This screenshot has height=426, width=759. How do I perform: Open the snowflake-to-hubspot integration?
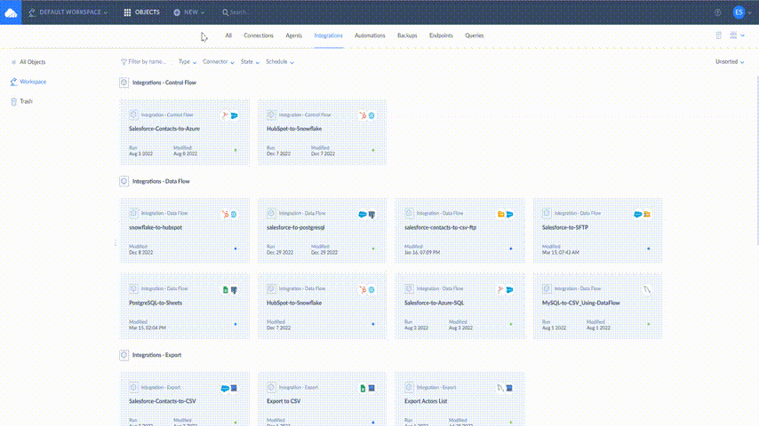pos(185,231)
